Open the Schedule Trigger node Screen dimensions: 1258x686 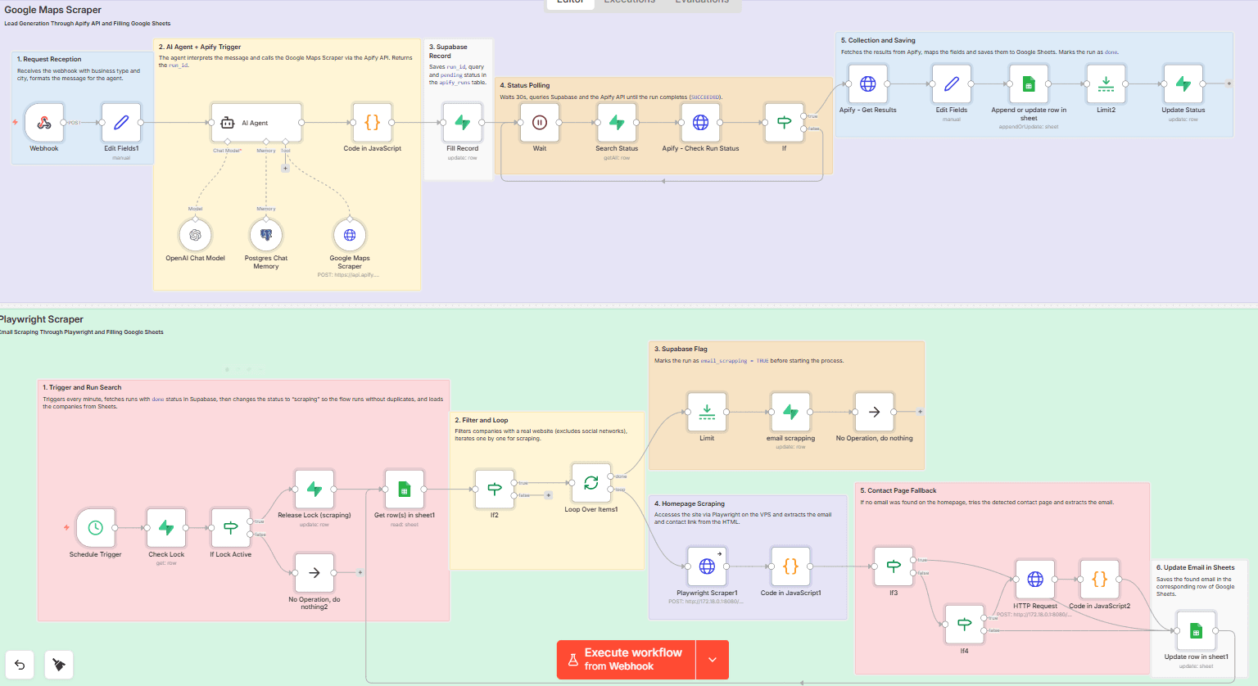click(95, 528)
